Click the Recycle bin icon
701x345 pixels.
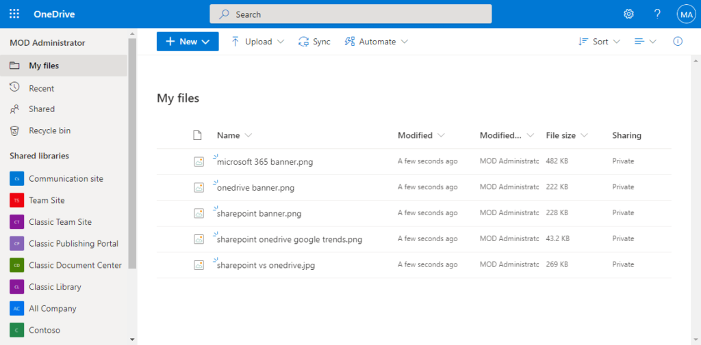[x=15, y=130]
